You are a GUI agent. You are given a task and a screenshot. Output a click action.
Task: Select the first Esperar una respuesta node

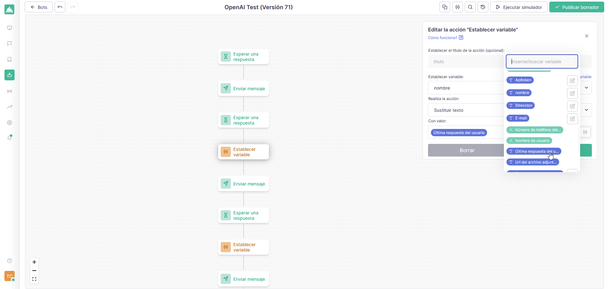(244, 57)
